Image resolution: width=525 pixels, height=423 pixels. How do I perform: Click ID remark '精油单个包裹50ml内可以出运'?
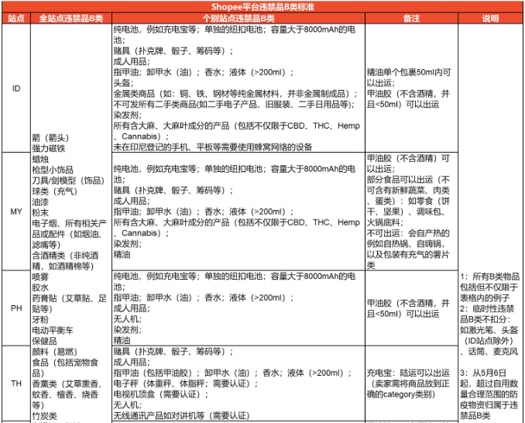point(409,77)
